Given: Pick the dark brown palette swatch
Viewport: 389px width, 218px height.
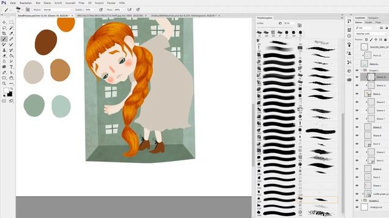Looking at the screenshot, I should click(46, 42).
